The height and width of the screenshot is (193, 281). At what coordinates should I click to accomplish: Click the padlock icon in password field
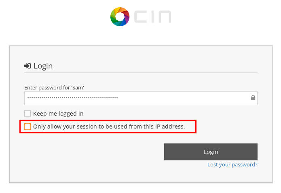point(253,98)
